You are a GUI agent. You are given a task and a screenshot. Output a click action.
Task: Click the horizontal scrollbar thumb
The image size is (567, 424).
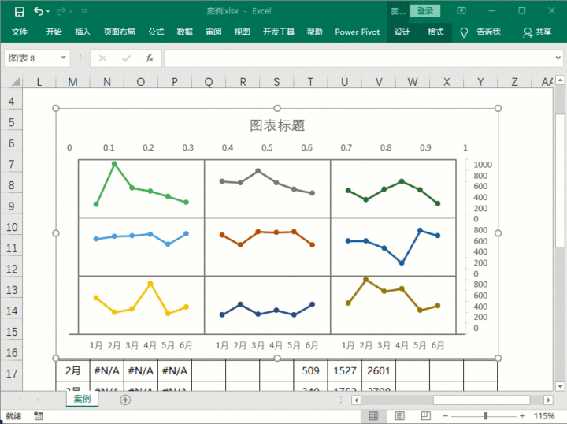(482, 400)
